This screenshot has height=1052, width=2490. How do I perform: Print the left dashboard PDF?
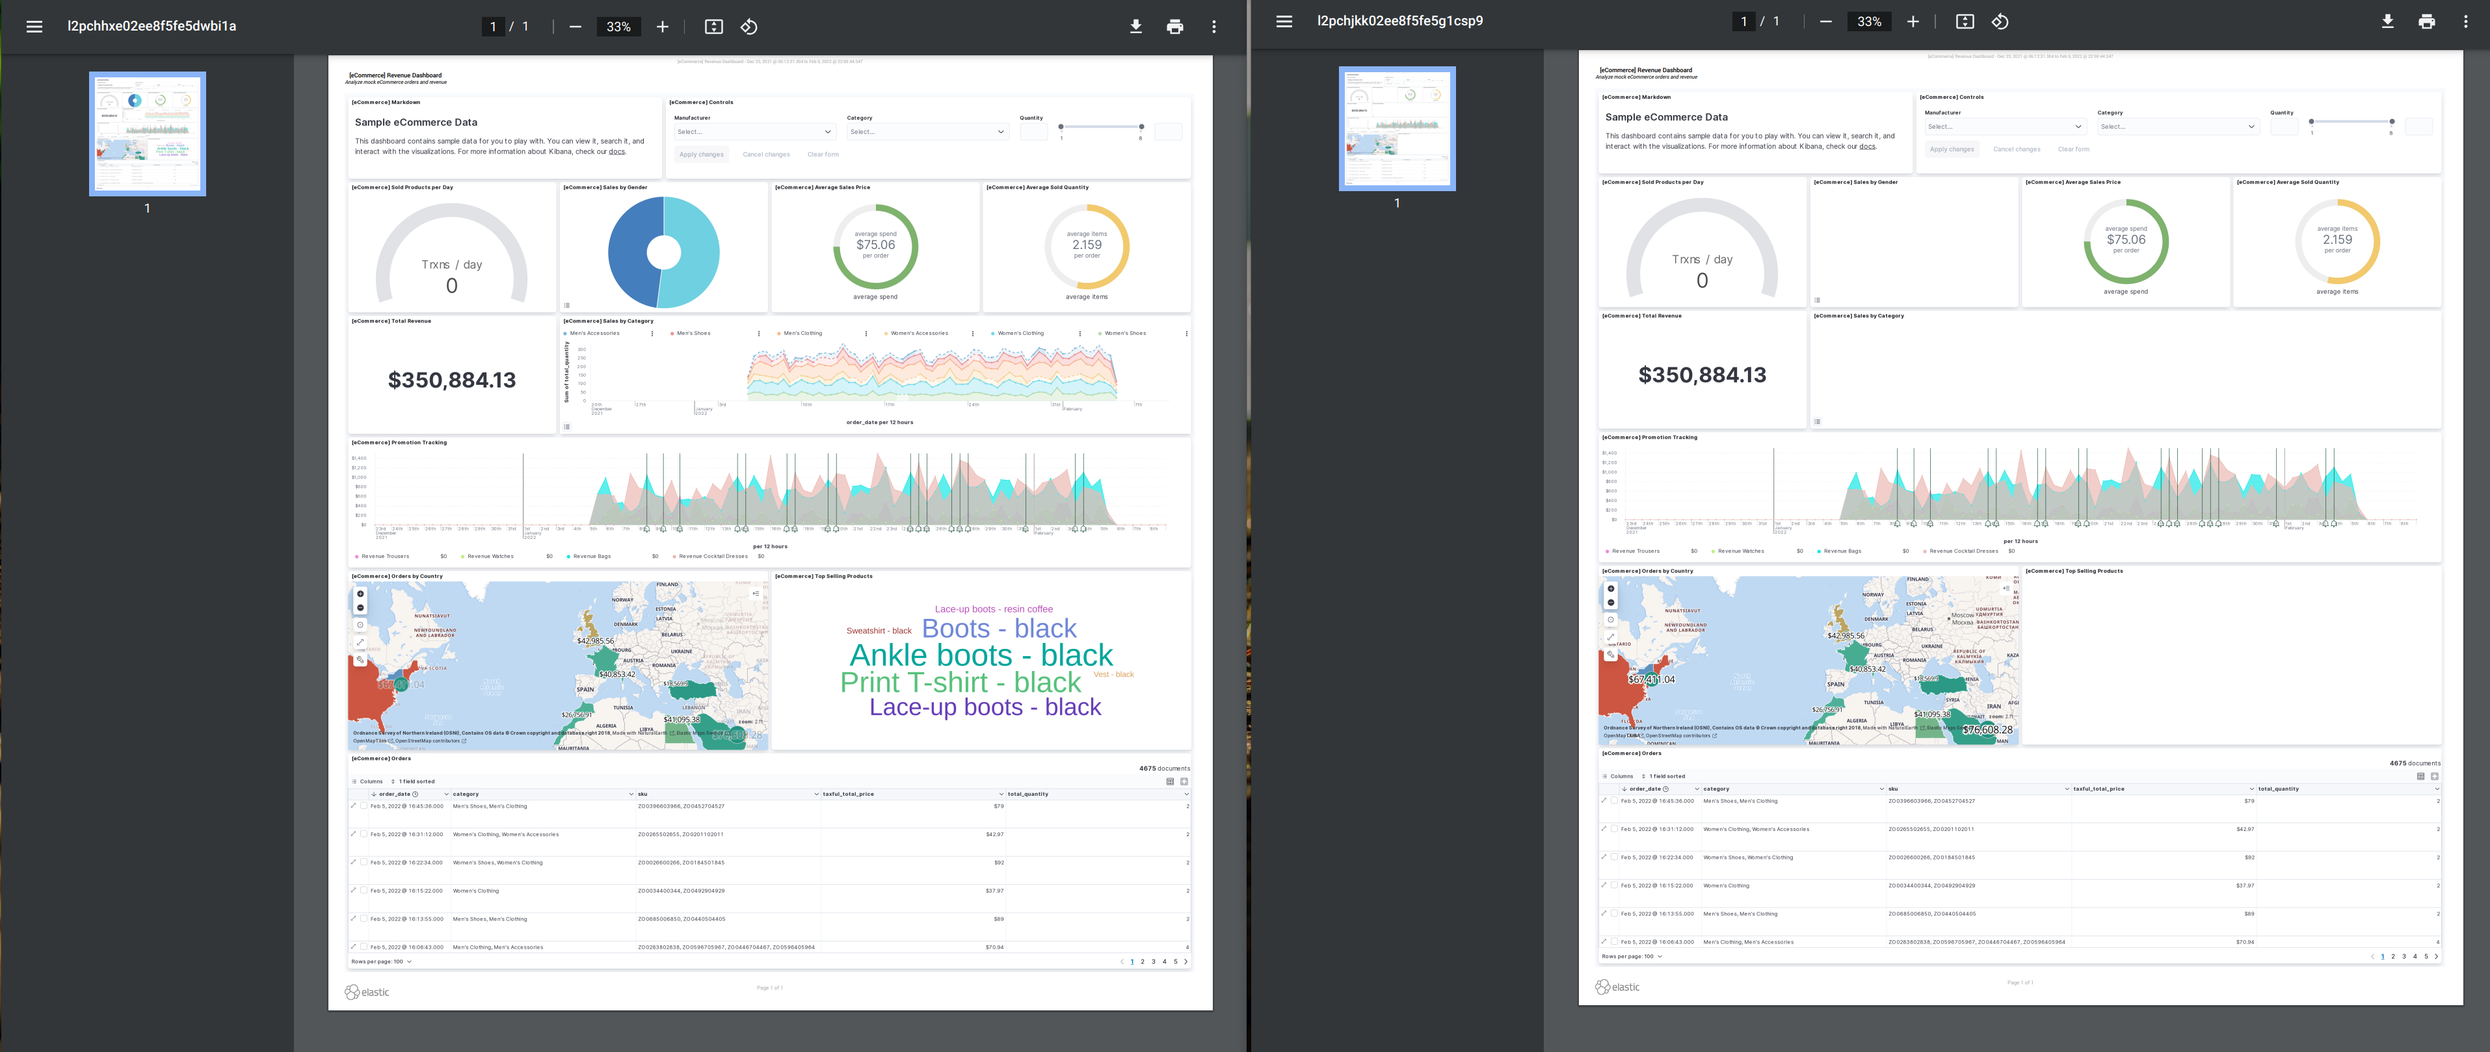[x=1175, y=27]
